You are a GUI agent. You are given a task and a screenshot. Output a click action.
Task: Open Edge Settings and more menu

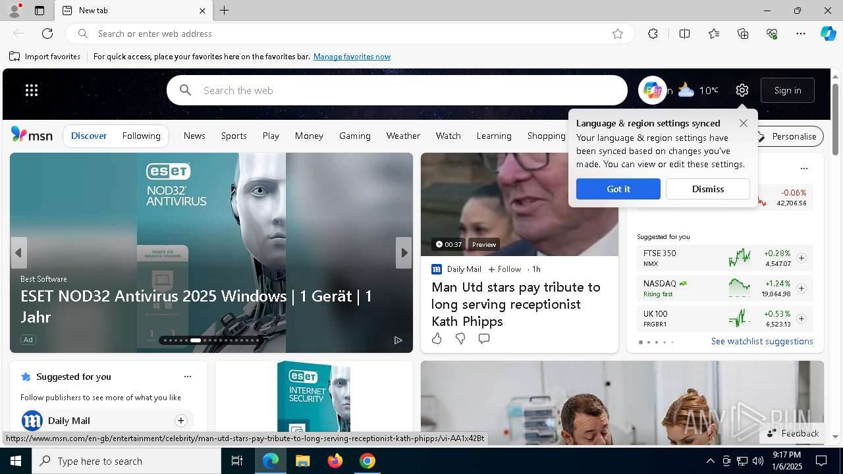(801, 34)
